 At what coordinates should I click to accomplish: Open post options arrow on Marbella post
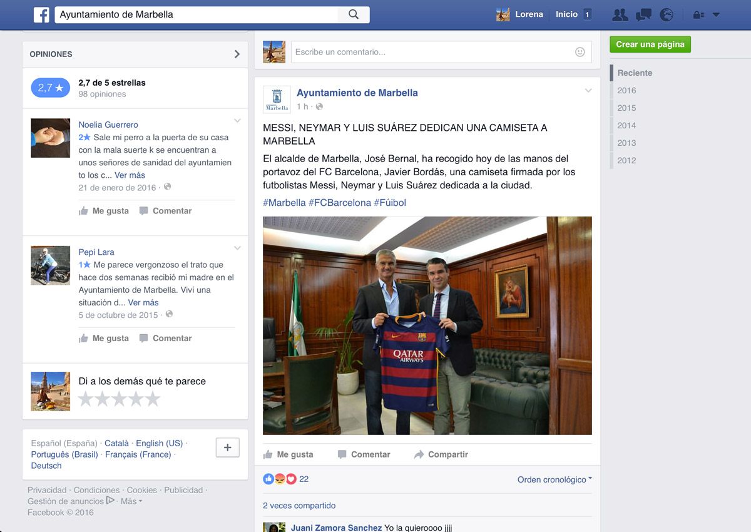(x=588, y=91)
